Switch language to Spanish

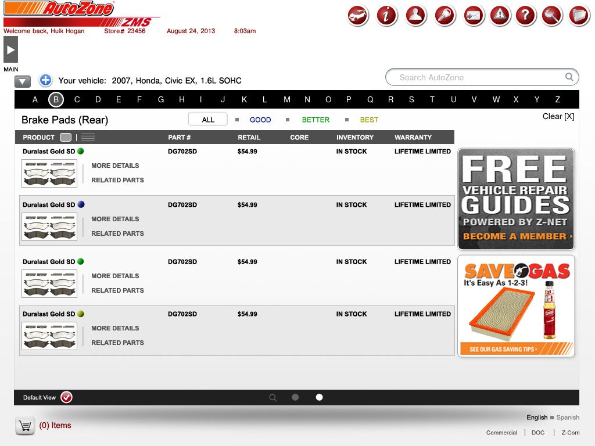tap(568, 417)
